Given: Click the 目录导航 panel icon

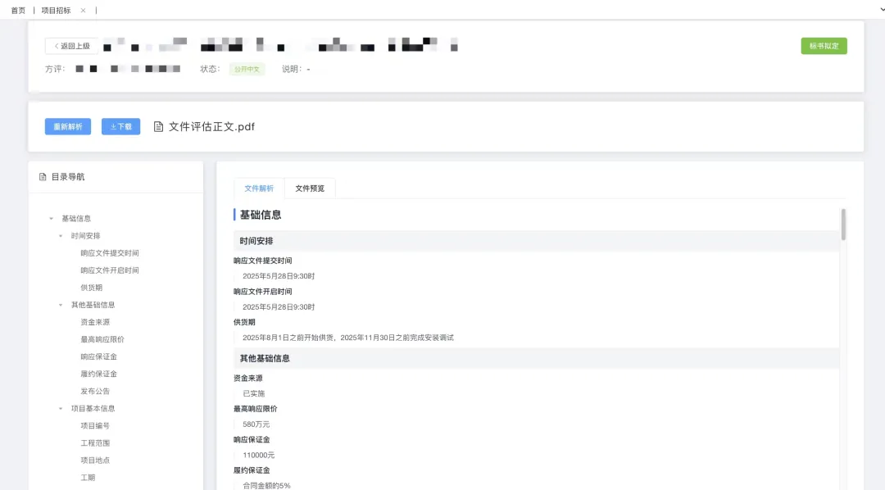Looking at the screenshot, I should (43, 177).
